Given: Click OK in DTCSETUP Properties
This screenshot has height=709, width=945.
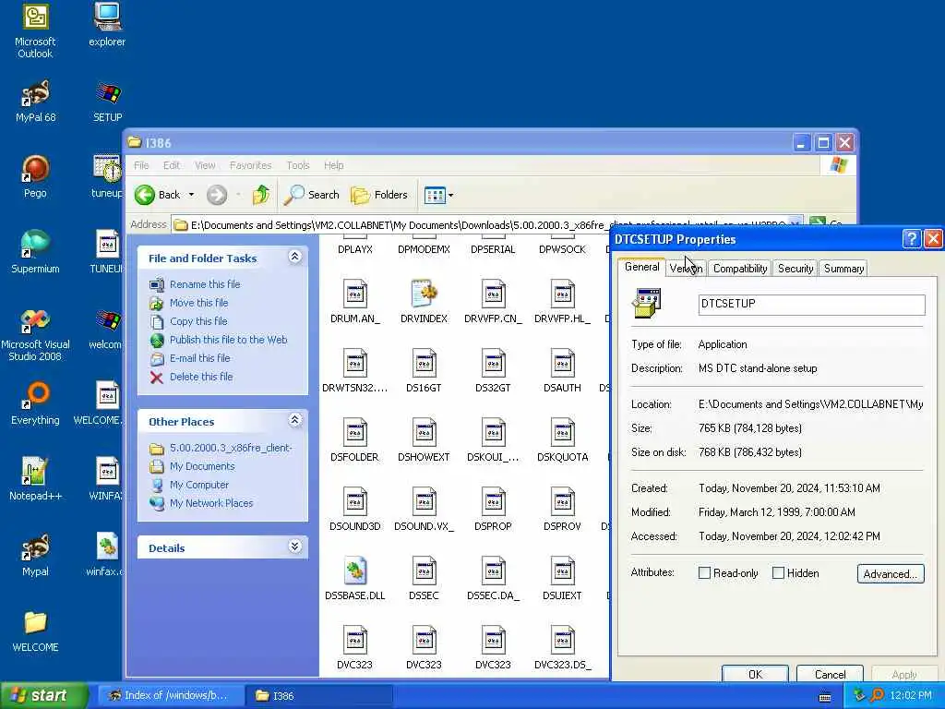Looking at the screenshot, I should pos(755,674).
